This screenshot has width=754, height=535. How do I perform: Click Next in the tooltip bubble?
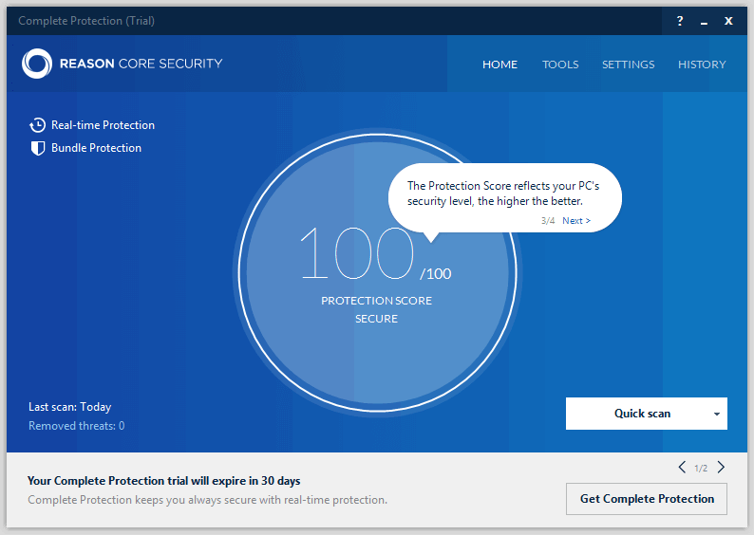click(576, 220)
